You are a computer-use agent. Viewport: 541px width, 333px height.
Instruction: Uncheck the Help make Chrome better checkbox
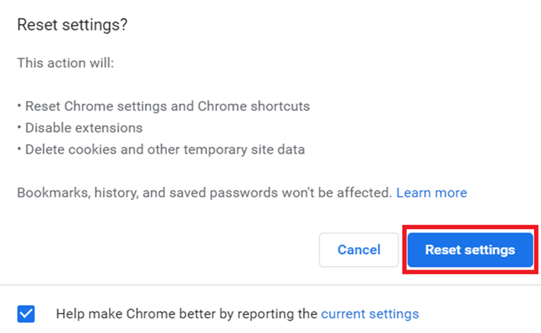(x=26, y=314)
